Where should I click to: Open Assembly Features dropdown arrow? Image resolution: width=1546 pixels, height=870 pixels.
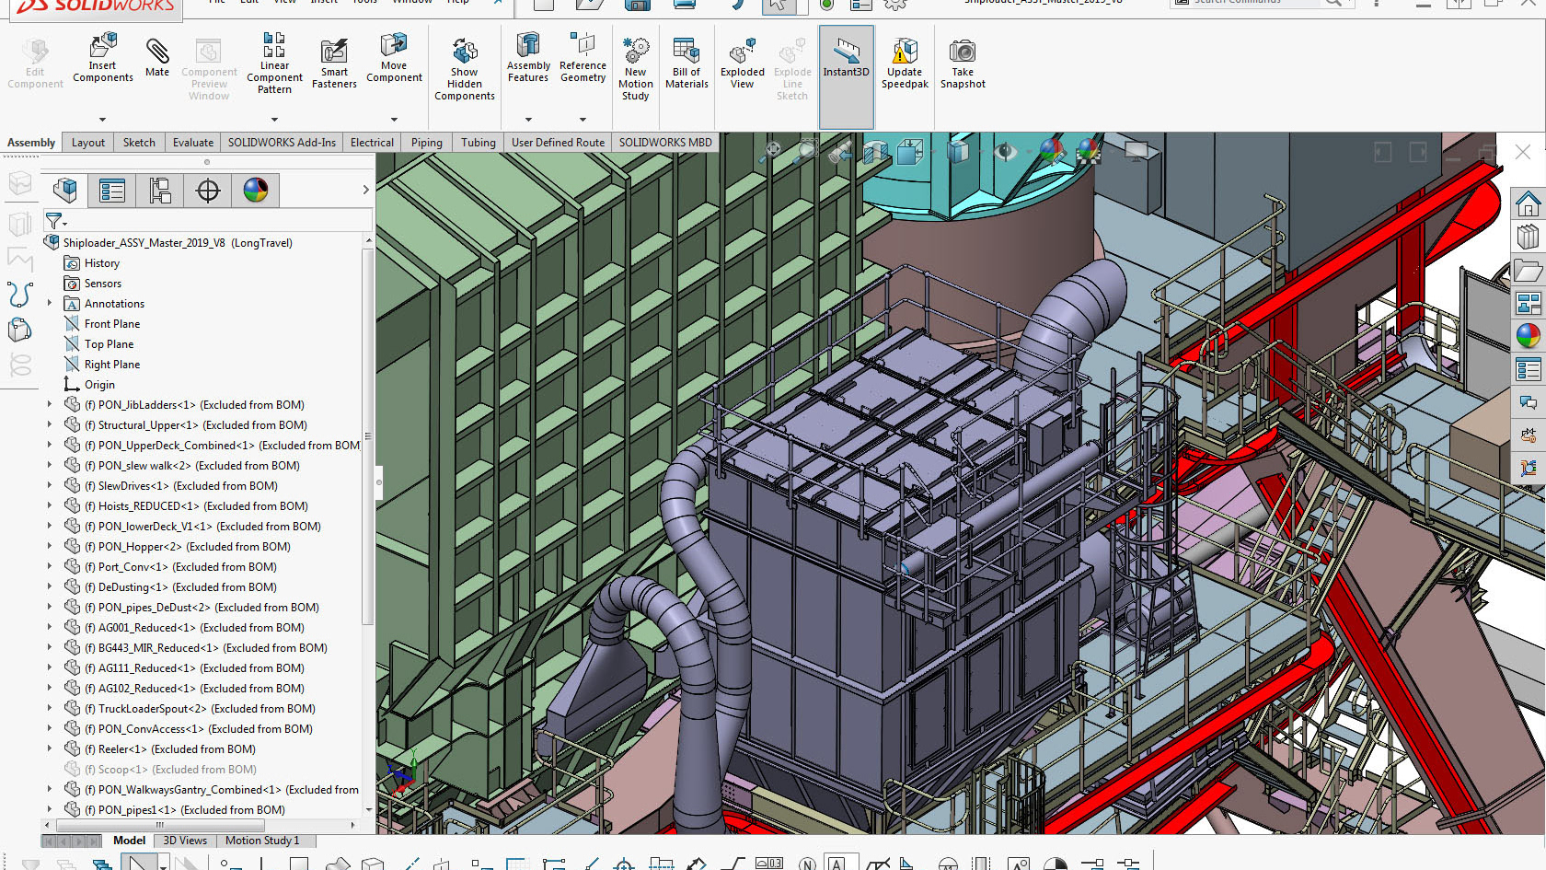click(x=528, y=119)
